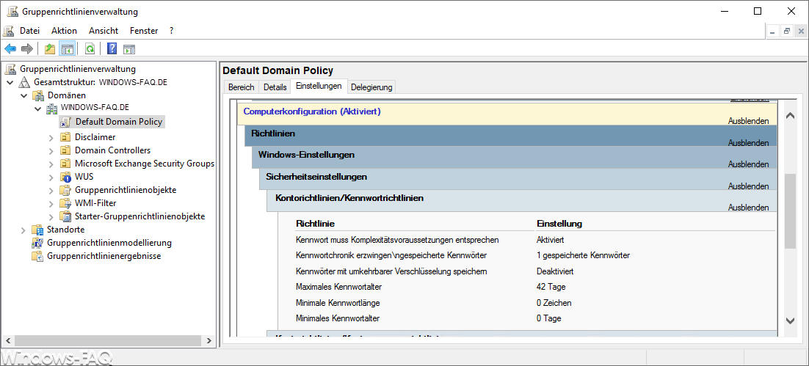
Task: Open Help via blue question mark icon
Action: [112, 49]
